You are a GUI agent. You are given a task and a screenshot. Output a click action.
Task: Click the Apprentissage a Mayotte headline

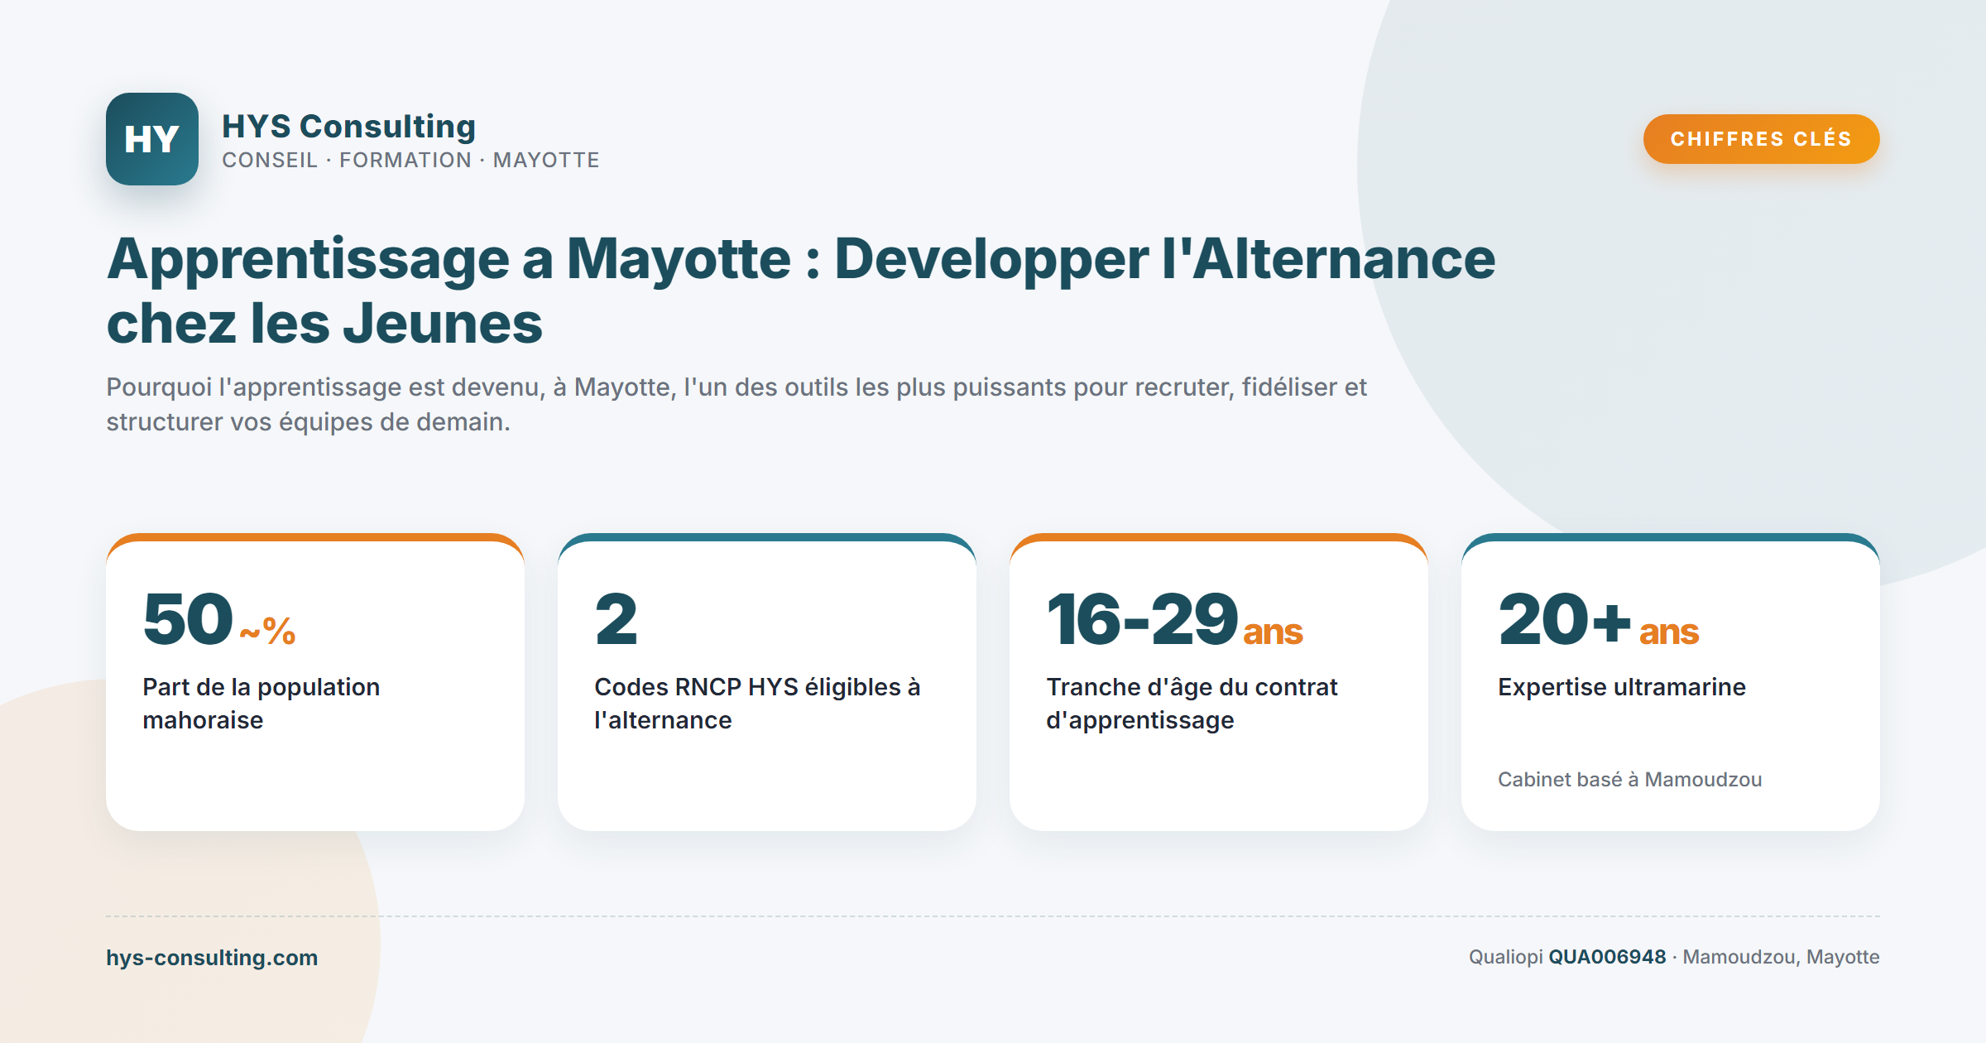[x=801, y=290]
